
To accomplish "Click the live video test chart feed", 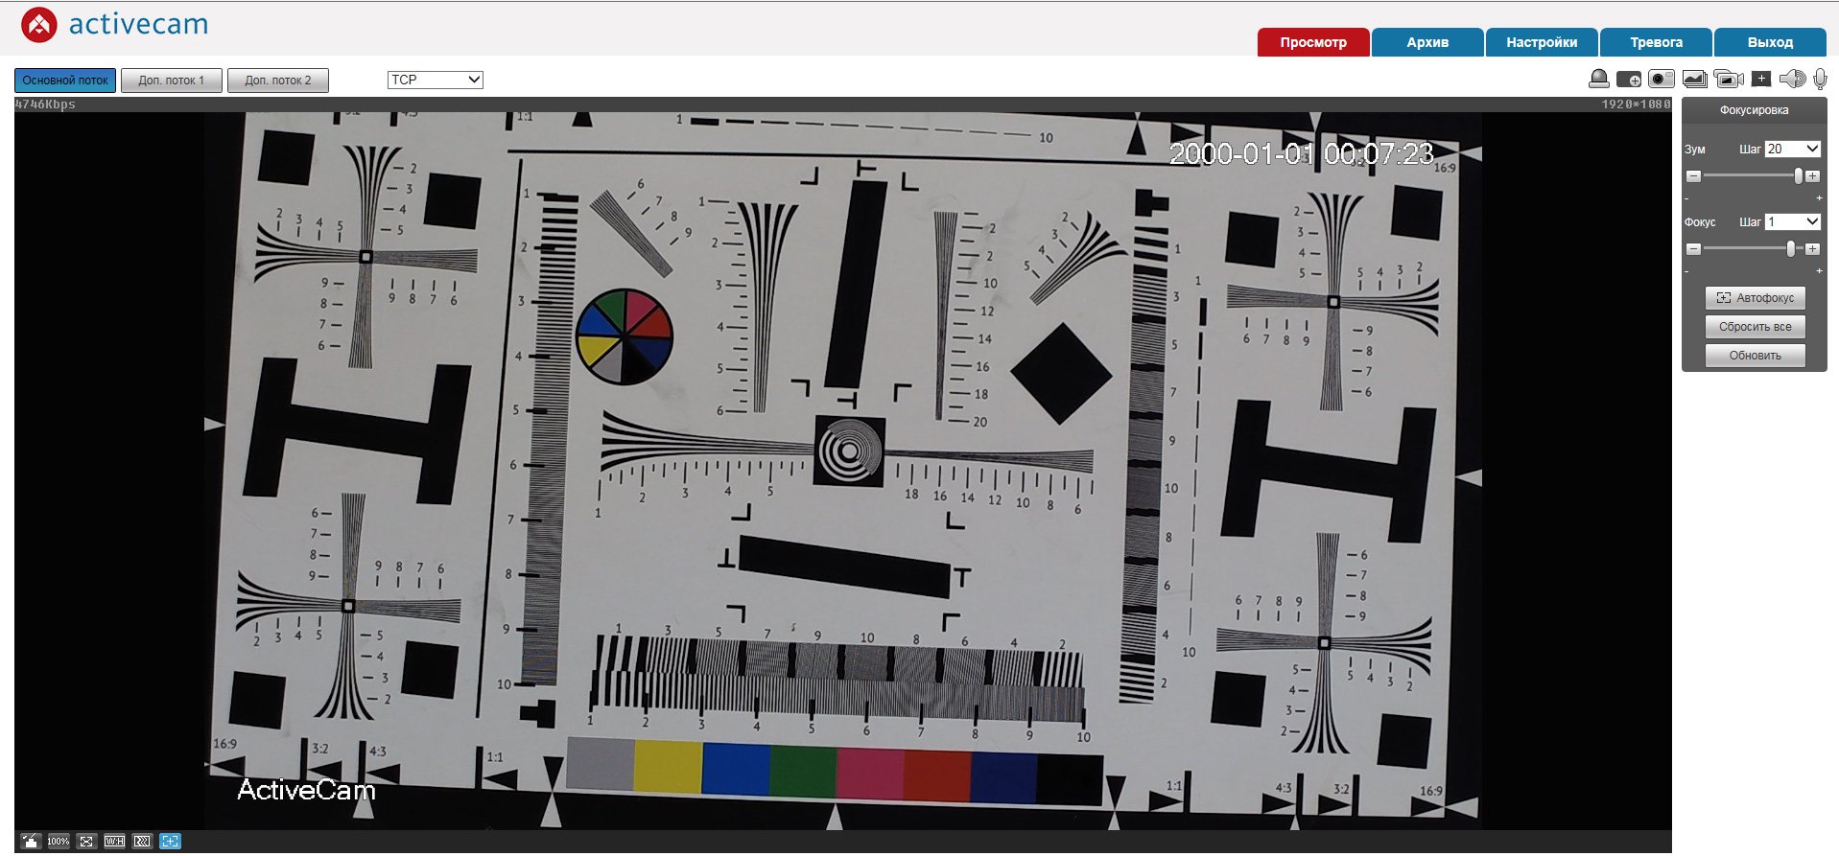I will 842,471.
